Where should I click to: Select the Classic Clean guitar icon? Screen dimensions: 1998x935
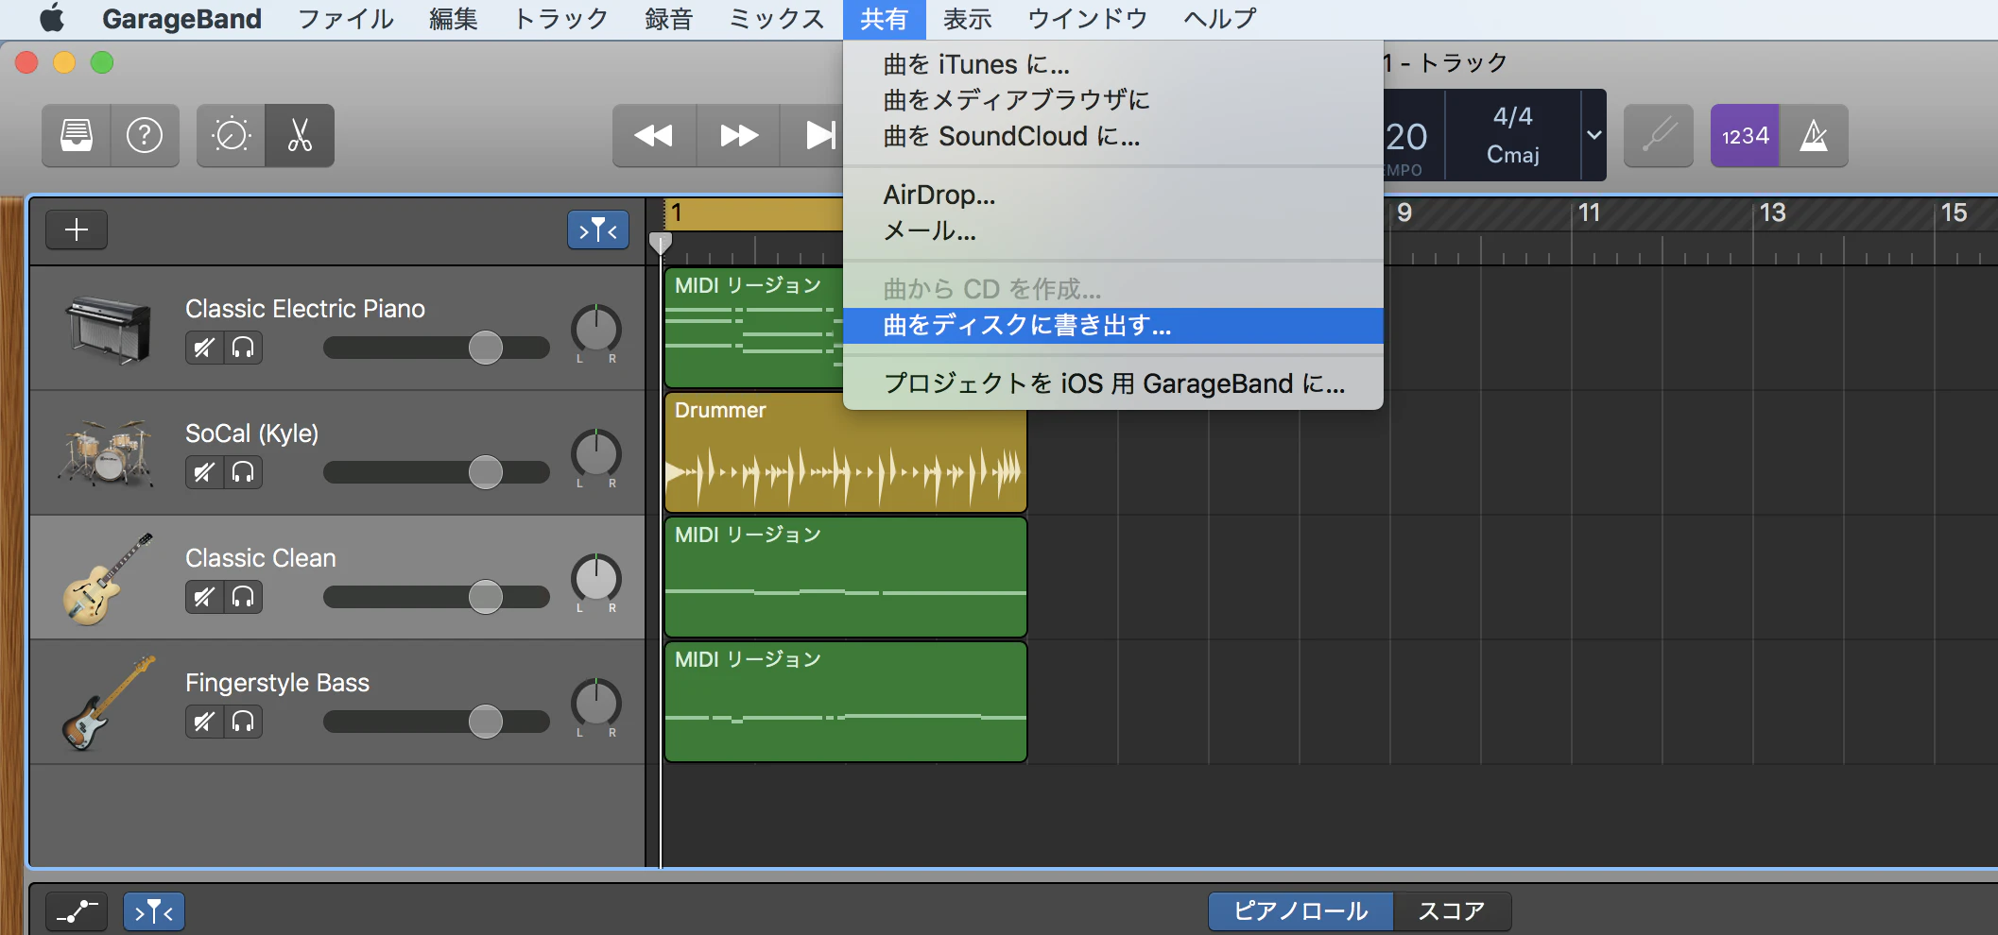tap(106, 578)
